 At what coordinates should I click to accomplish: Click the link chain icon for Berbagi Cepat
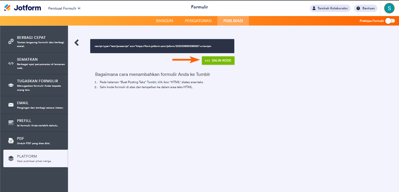[11, 41]
